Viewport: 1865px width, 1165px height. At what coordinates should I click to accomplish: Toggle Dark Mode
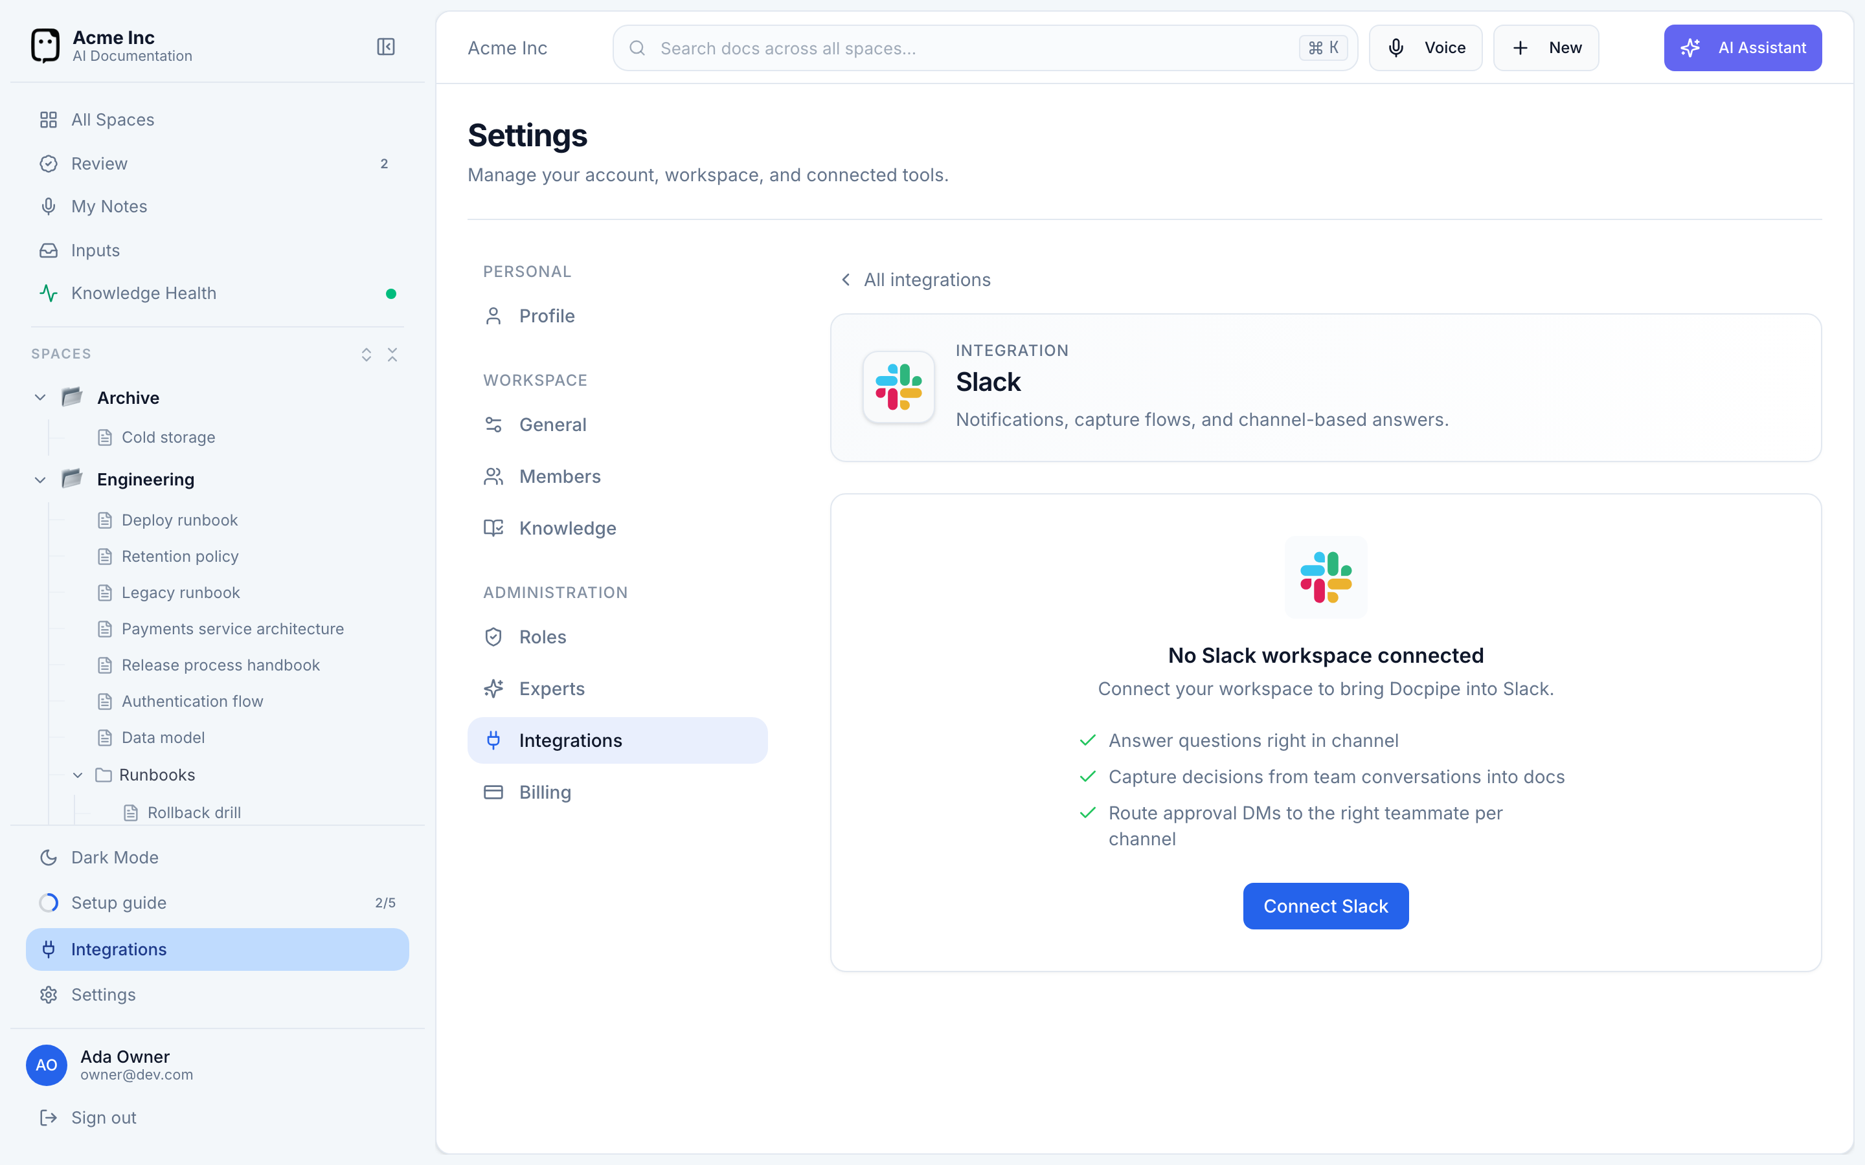coord(216,858)
